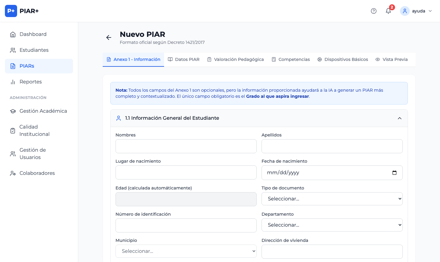Go to Estudiantes in the sidebar
Screen dimensions: 440x262
34,50
